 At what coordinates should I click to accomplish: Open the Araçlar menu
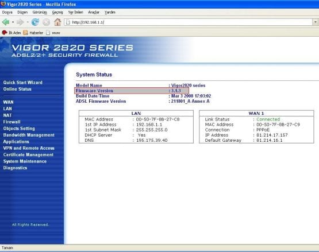94,13
